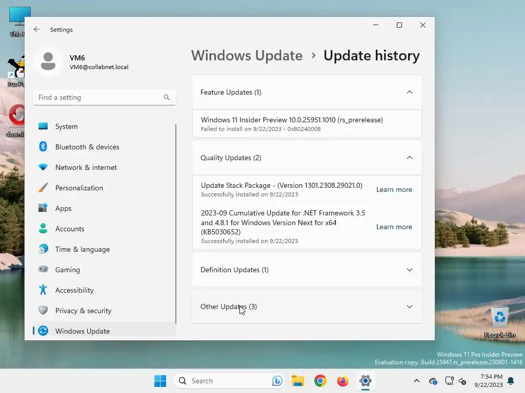
Task: Click the VM6 account name
Action: pos(77,58)
